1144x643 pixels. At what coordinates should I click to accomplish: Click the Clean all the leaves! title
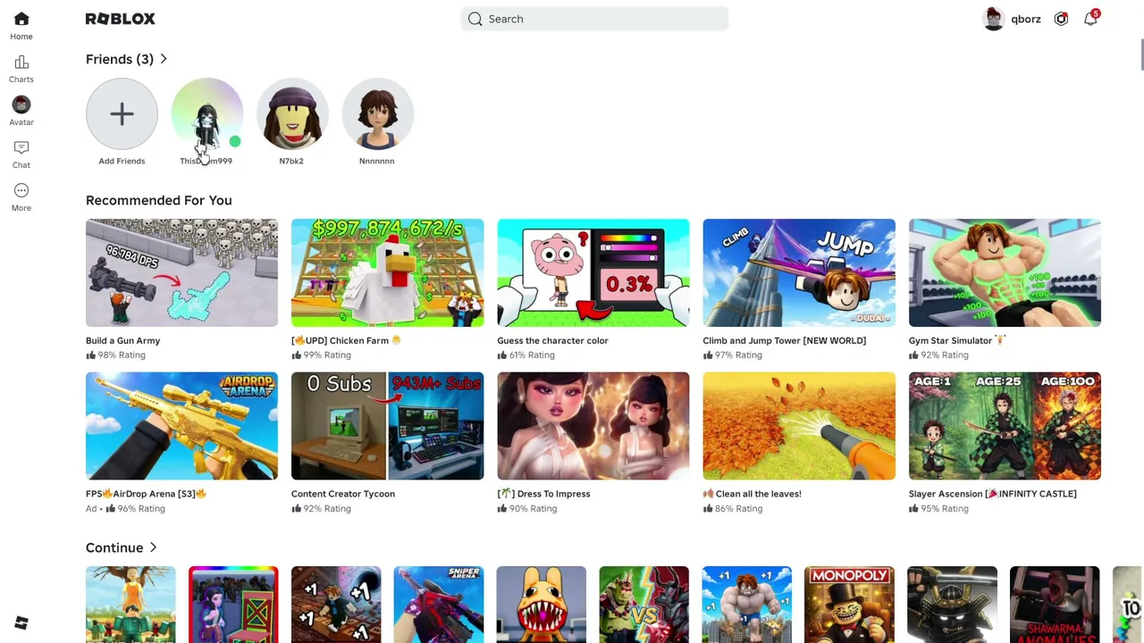753,494
